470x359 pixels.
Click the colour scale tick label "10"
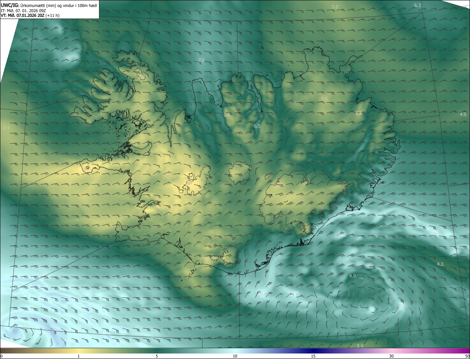235,356
